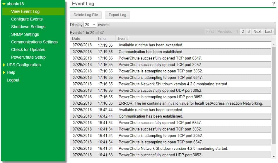Image resolution: width=278 pixels, height=163 pixels.
Task: Collapse the ubuntu18 tree node
Action: pyautogui.click(x=4, y=4)
